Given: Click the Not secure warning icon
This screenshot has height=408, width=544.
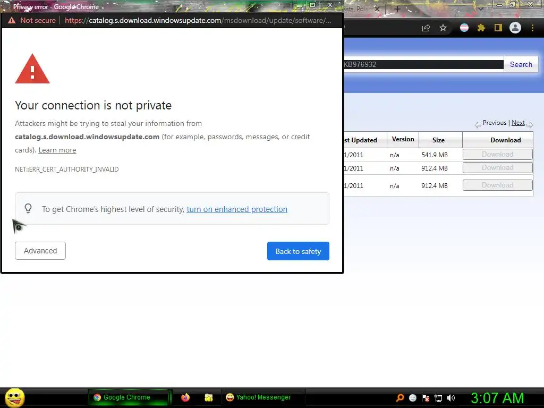Looking at the screenshot, I should click(x=12, y=21).
